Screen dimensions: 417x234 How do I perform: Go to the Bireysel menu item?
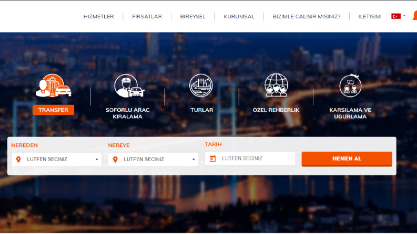[x=193, y=16]
